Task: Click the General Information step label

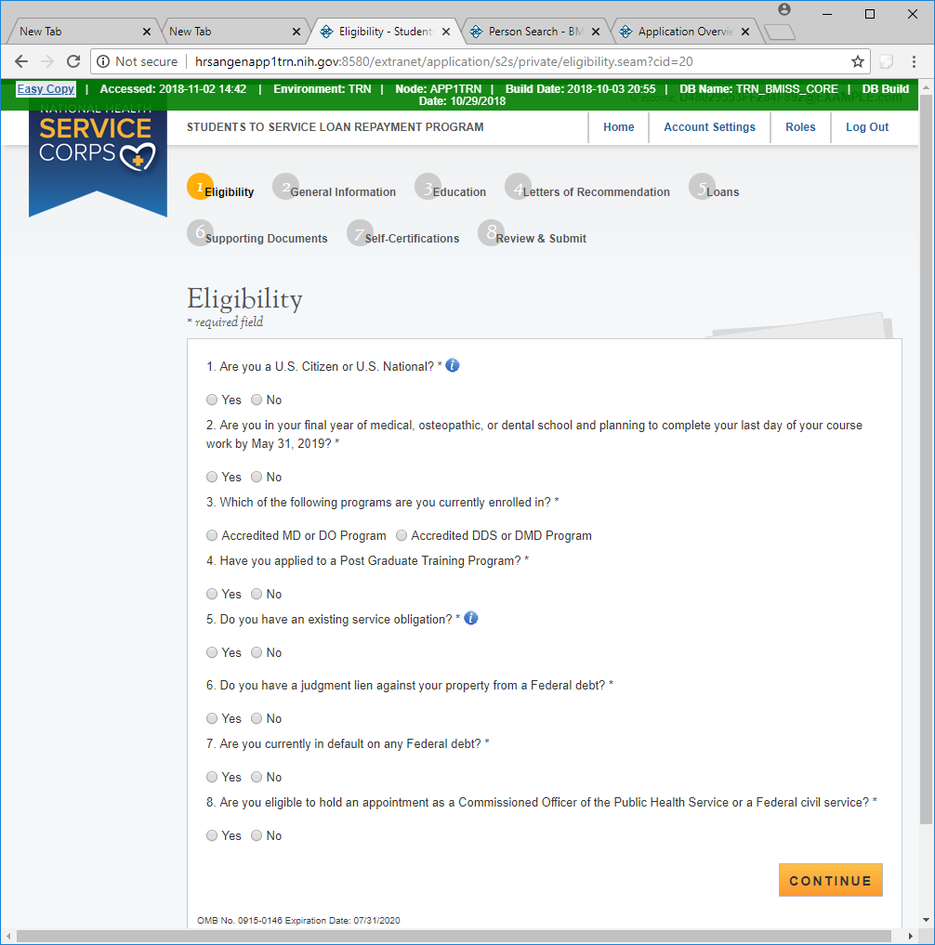Action: tap(343, 192)
